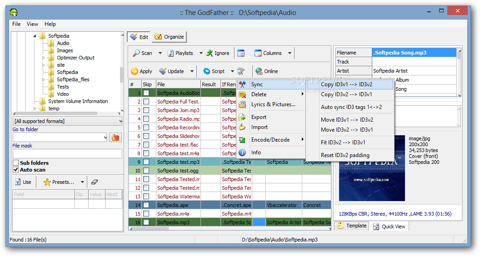Click the Export menu icon
This screenshot has height=256, width=480.
242,117
